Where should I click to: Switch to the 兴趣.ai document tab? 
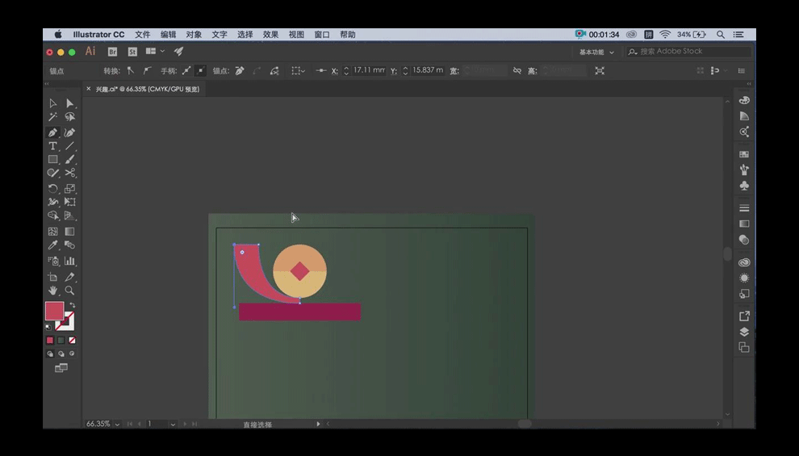[147, 90]
